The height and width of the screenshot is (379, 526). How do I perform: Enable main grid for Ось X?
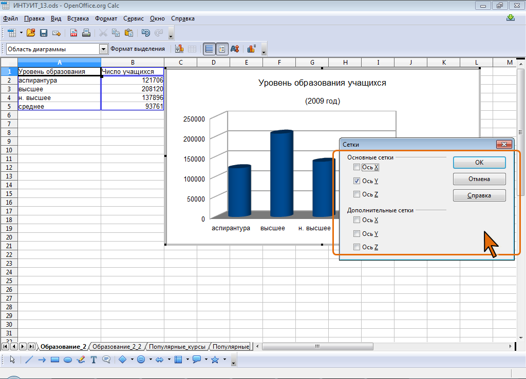pos(356,167)
